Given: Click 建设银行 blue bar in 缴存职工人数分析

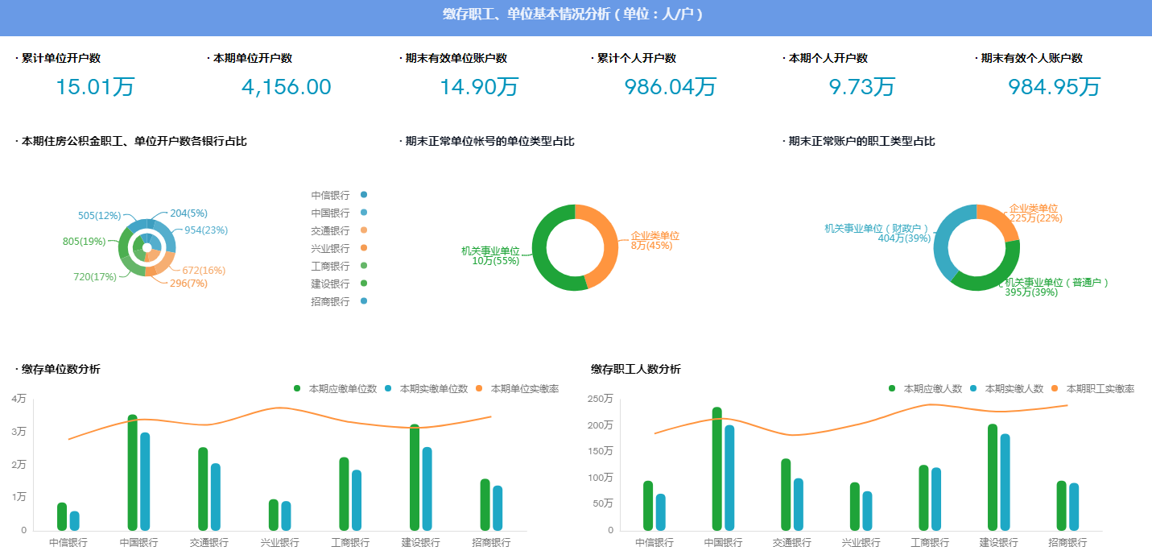Looking at the screenshot, I should tap(1005, 482).
